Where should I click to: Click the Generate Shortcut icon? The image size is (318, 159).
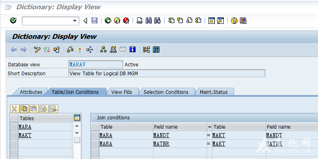(220, 21)
